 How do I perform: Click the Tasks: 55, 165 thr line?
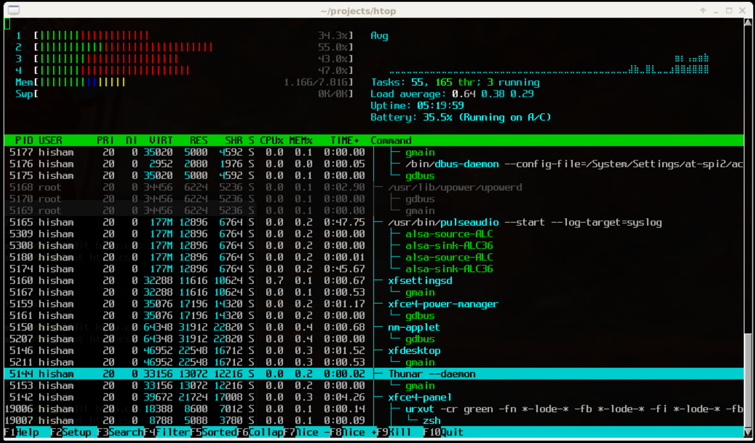pyautogui.click(x=456, y=82)
